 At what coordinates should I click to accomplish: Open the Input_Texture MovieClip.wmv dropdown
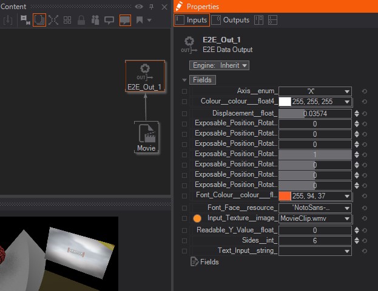coord(315,218)
